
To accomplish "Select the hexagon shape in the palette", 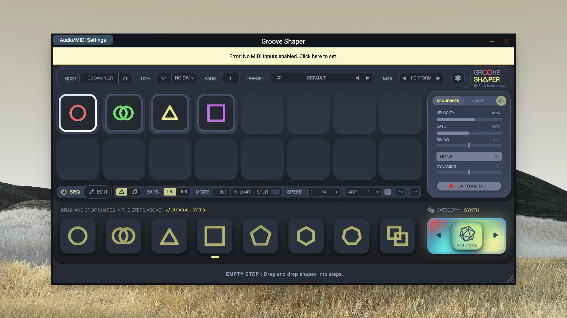I will [x=306, y=236].
